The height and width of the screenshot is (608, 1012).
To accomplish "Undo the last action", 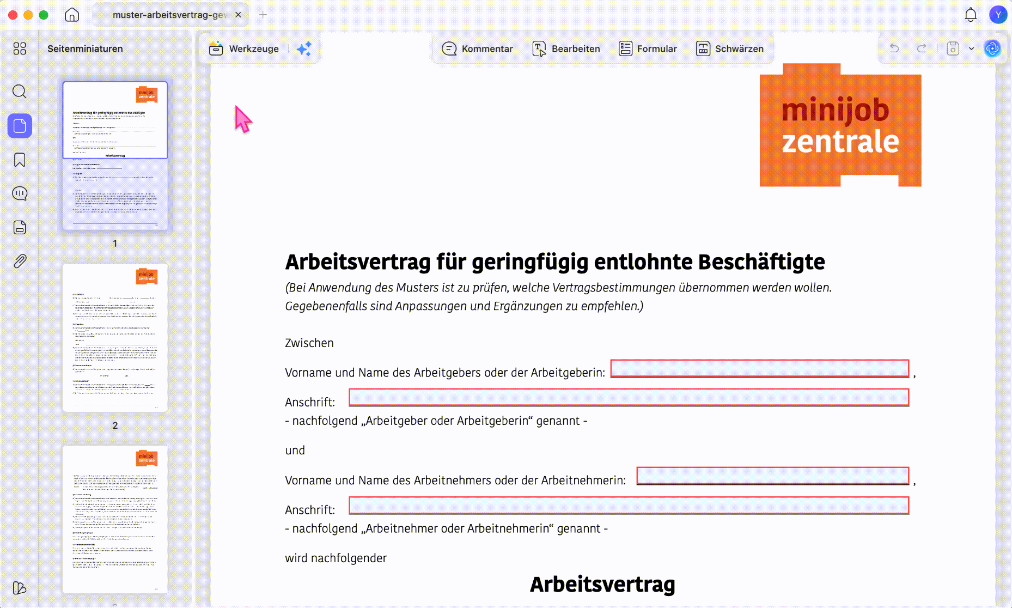I will 894,48.
